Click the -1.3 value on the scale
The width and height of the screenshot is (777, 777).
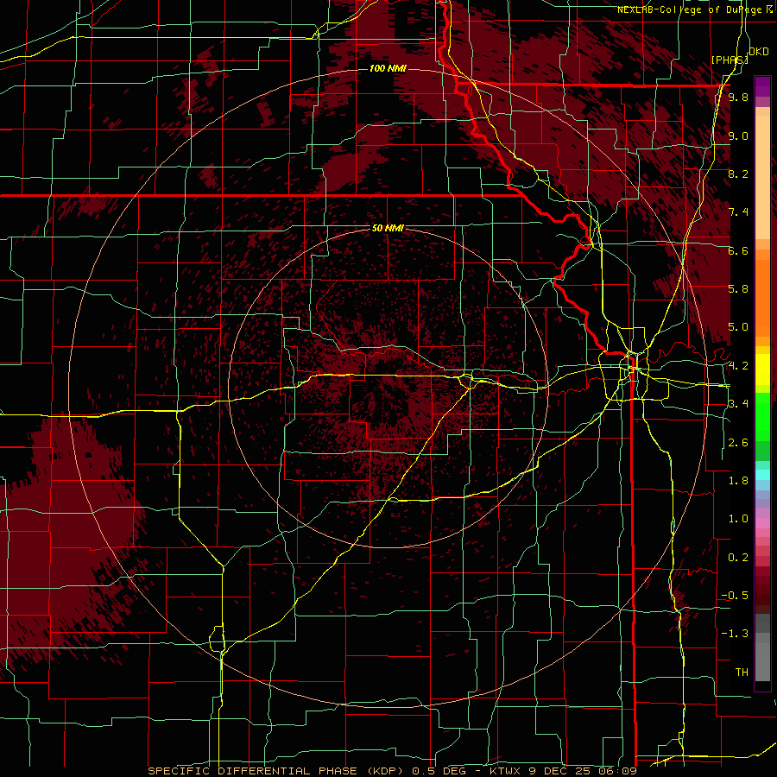(735, 634)
